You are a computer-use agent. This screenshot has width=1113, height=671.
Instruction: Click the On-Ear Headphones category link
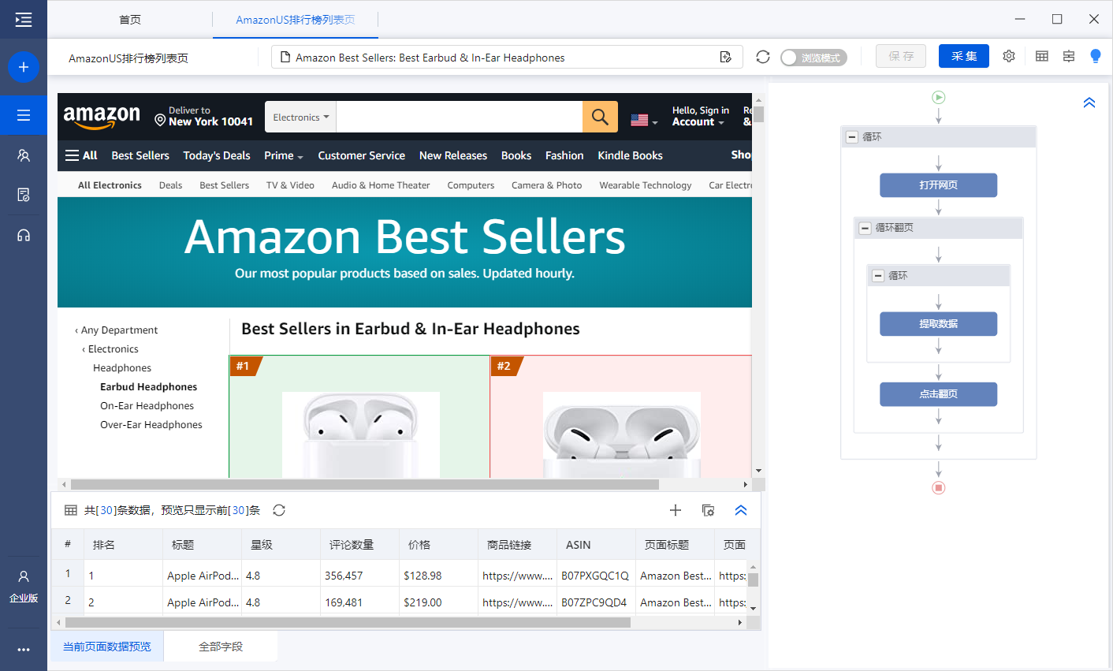point(147,406)
